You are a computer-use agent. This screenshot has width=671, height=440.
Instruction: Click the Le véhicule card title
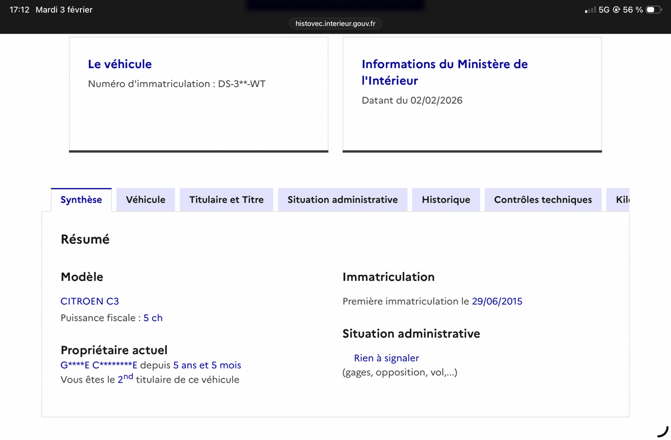120,64
